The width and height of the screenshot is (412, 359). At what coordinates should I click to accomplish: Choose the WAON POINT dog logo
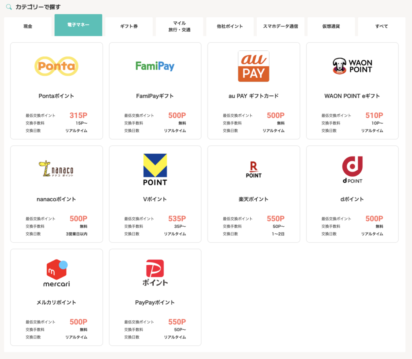coord(352,66)
